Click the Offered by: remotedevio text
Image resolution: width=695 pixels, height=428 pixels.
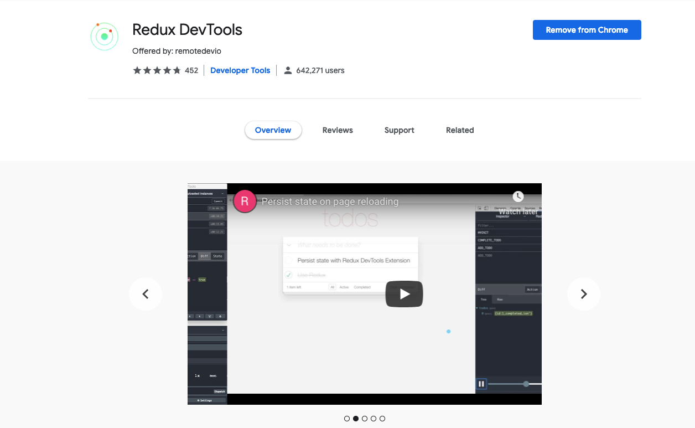tap(177, 51)
